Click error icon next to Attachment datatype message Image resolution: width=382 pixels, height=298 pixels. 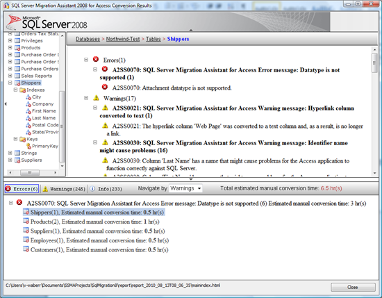pyautogui.click(x=105, y=87)
